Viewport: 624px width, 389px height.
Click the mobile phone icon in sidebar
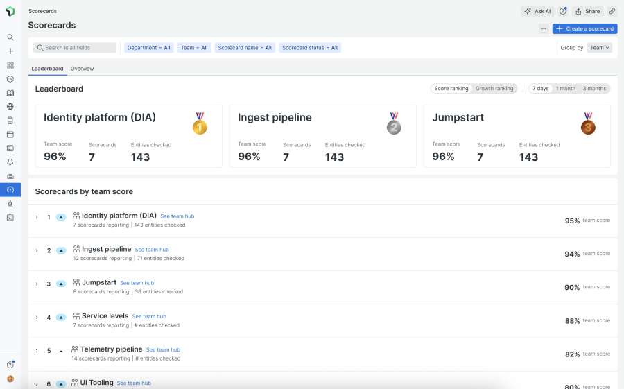click(x=10, y=120)
